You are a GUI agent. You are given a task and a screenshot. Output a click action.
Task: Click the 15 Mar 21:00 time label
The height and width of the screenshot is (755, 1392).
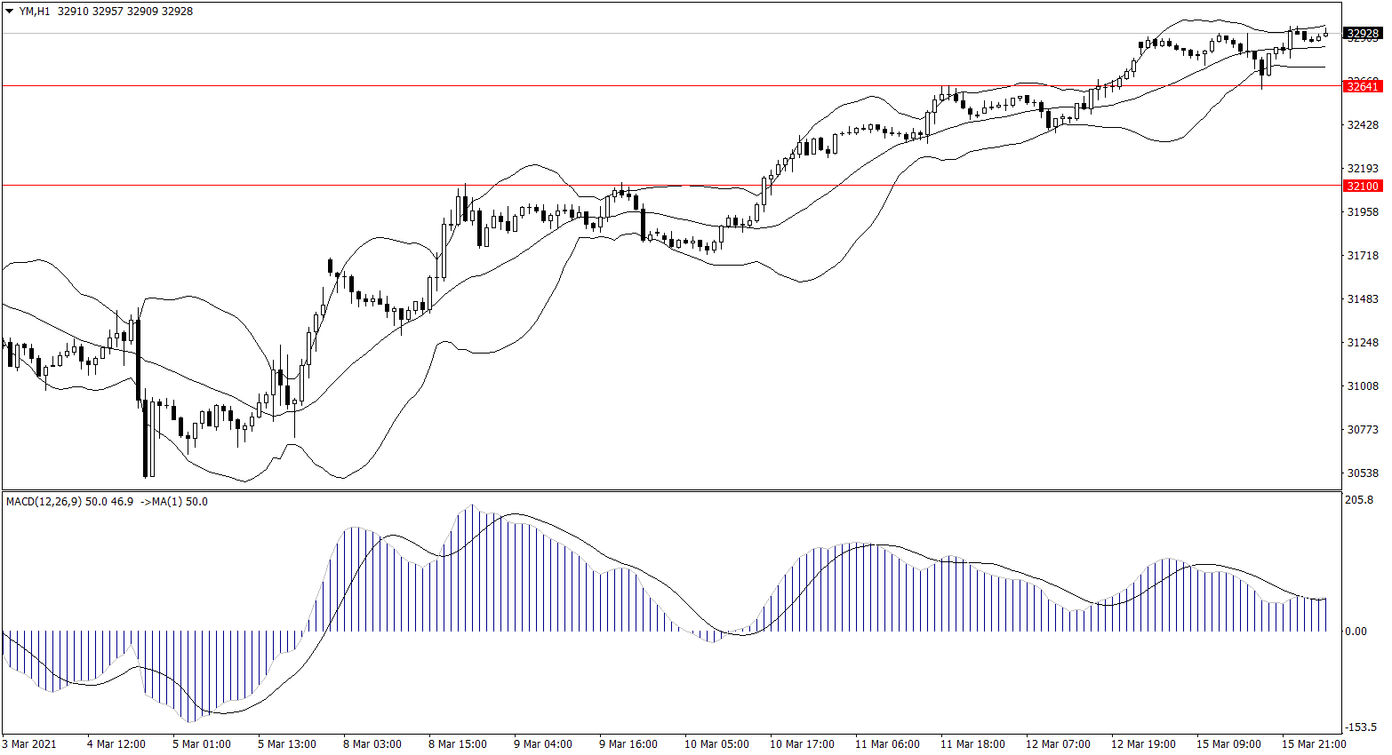click(1313, 744)
